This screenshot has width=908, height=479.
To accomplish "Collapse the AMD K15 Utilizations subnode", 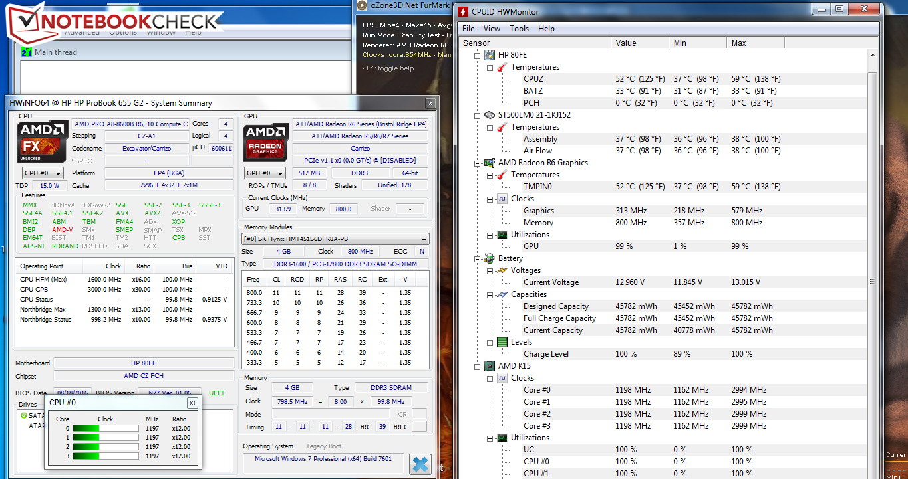I will pyautogui.click(x=490, y=438).
